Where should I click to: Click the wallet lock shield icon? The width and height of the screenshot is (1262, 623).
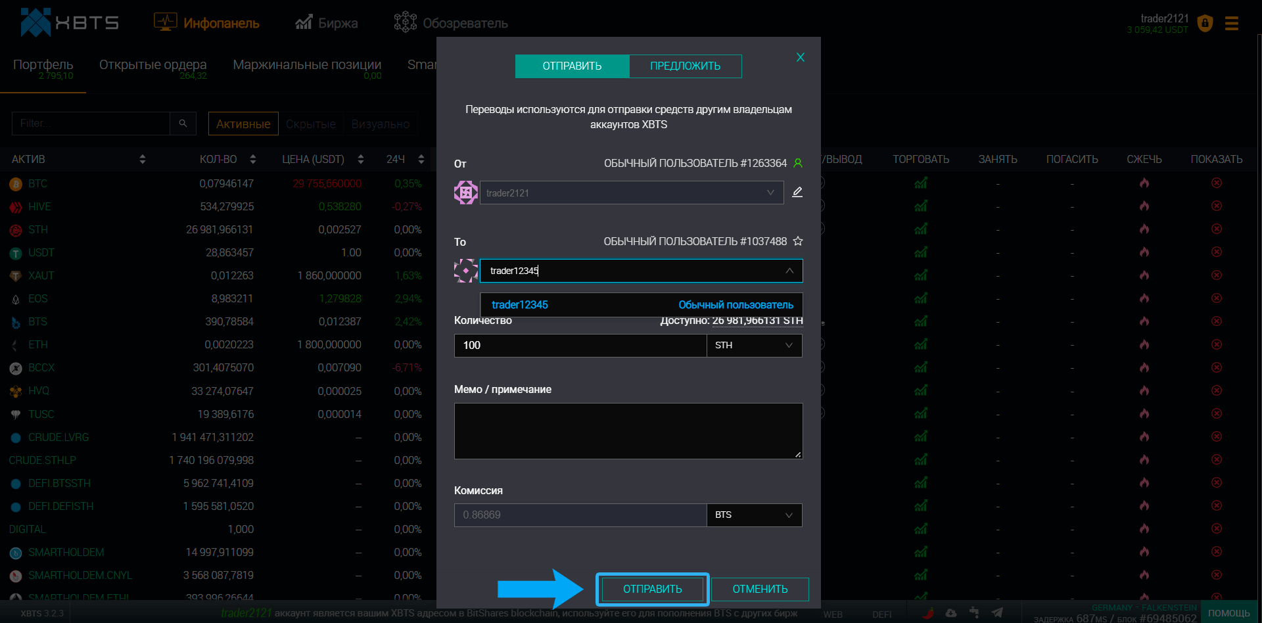coord(1205,24)
